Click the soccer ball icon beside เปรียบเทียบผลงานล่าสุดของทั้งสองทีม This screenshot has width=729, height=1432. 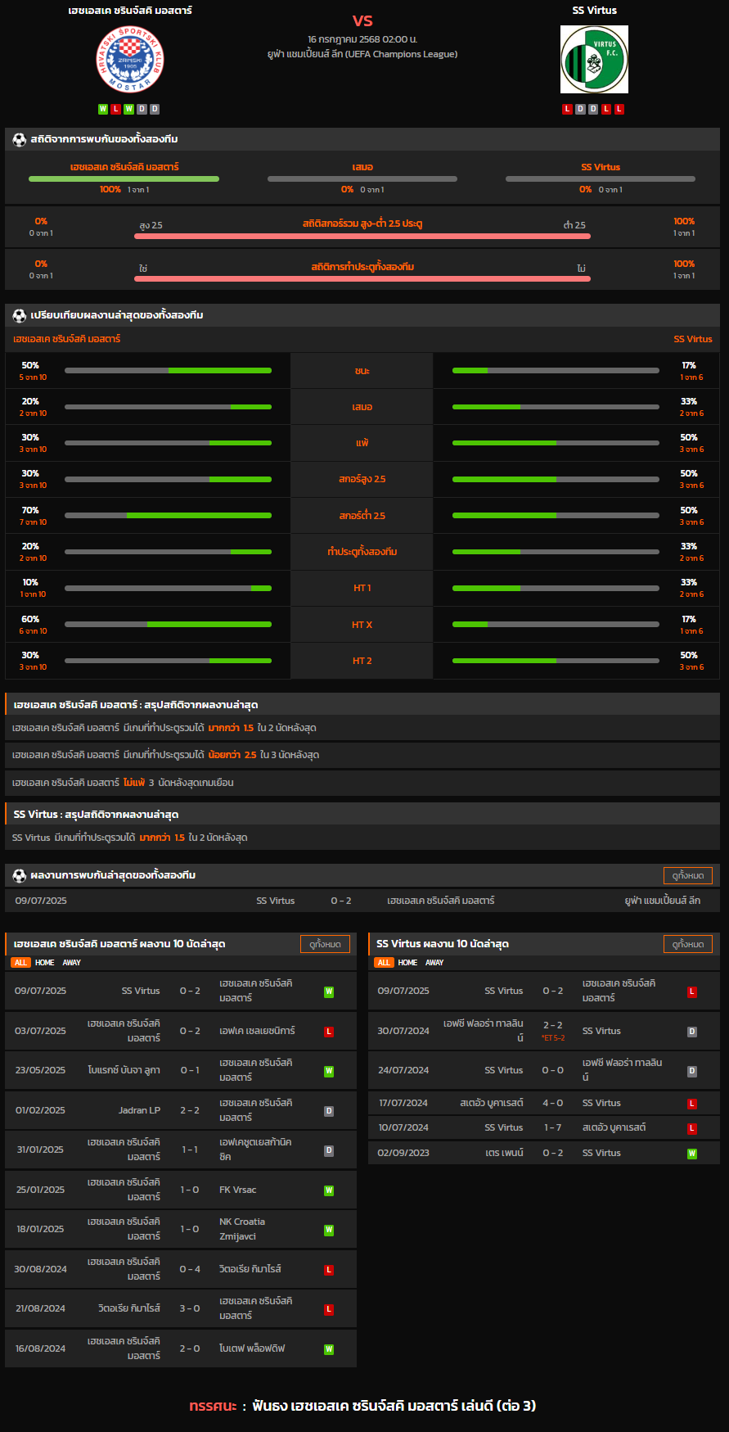(20, 315)
